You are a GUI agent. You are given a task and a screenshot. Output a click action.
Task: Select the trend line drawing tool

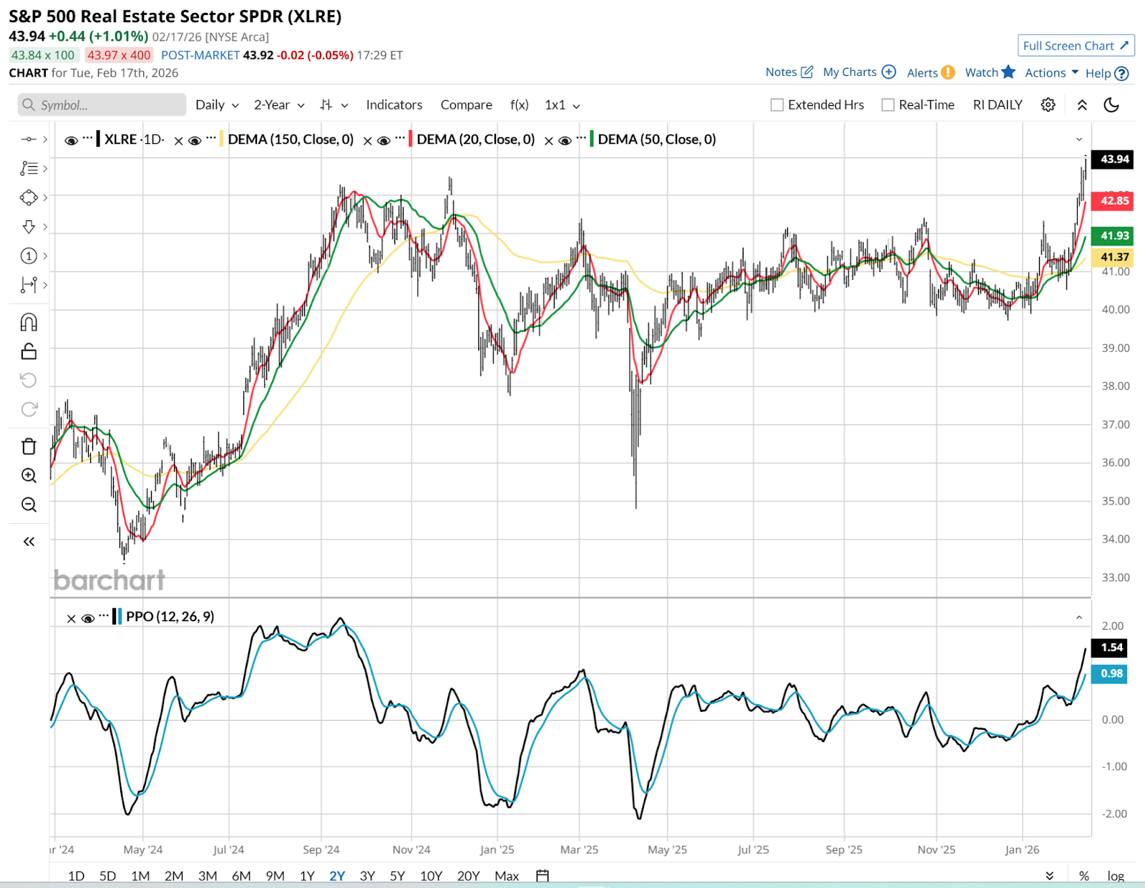point(29,139)
